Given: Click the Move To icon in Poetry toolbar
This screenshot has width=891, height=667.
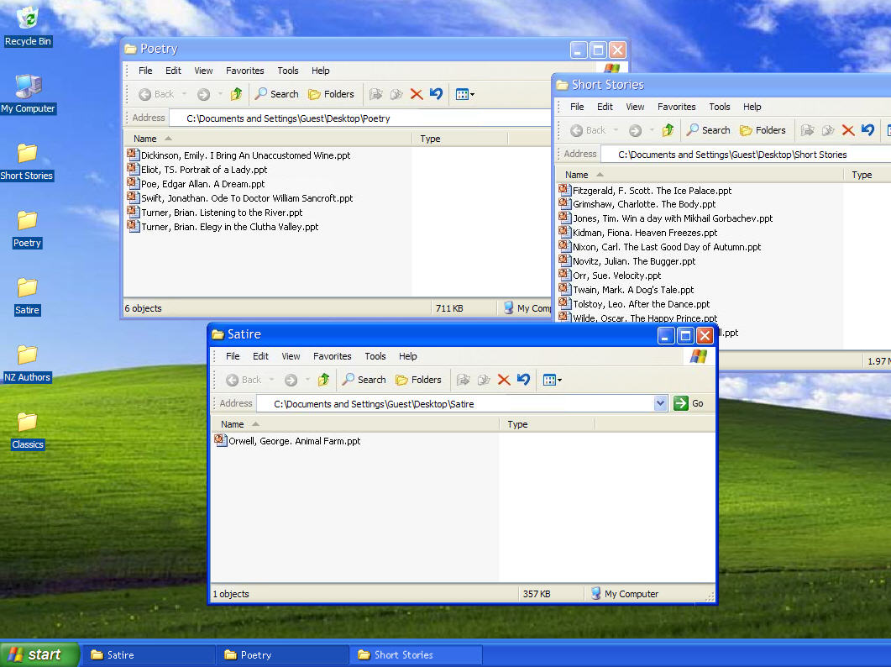Looking at the screenshot, I should tap(375, 94).
